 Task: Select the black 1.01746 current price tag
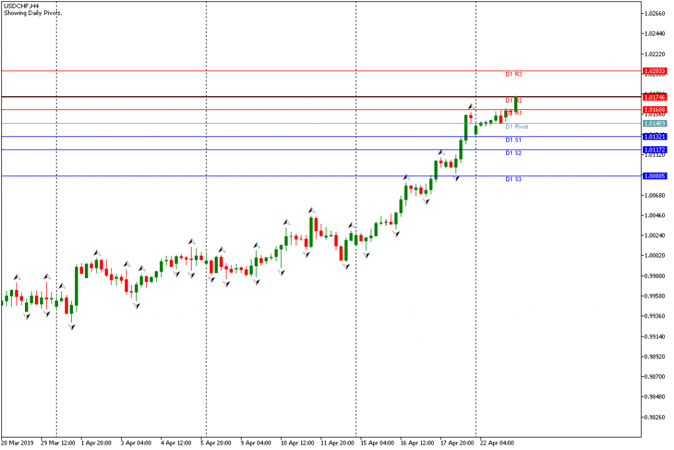(655, 97)
